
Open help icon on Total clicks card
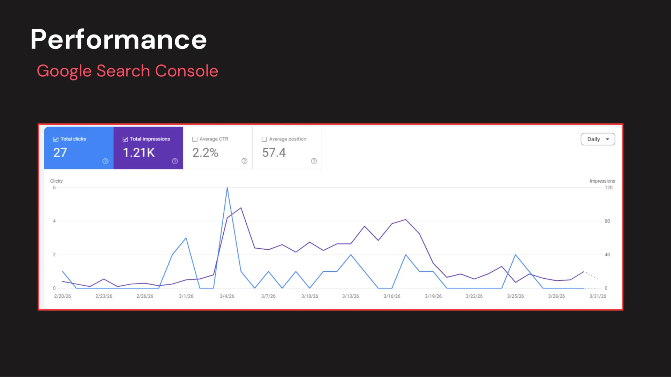click(105, 161)
